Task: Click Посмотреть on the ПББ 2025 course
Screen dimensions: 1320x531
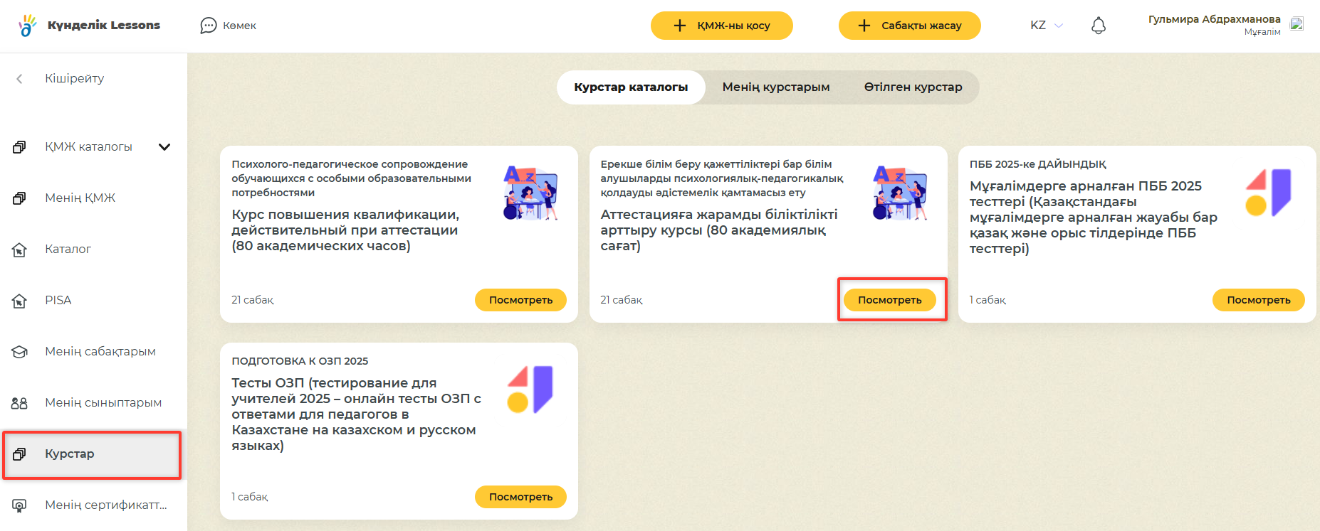Action: click(x=1258, y=300)
